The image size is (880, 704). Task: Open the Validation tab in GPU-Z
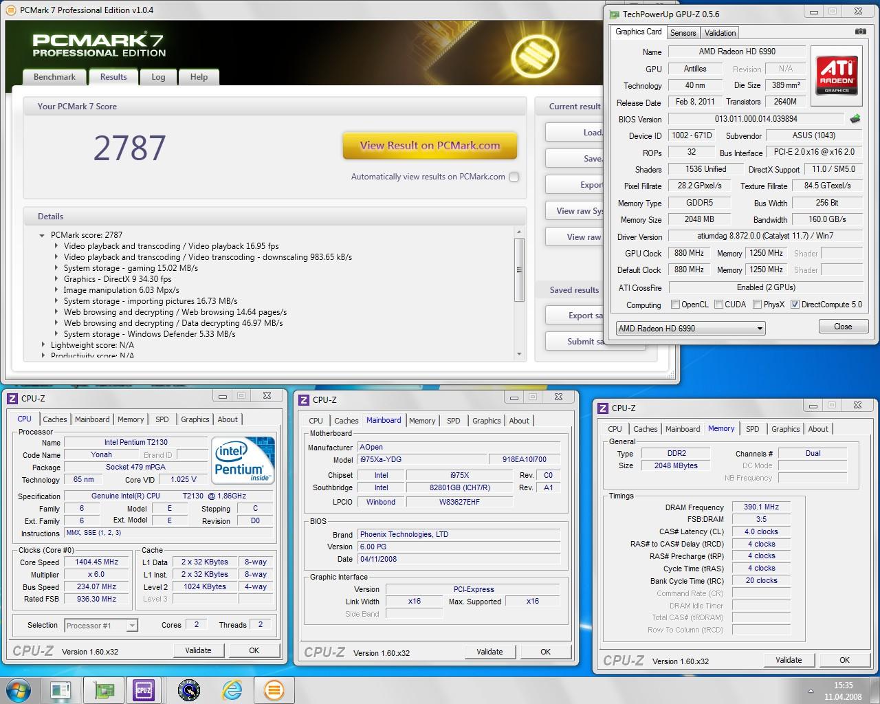pos(720,32)
